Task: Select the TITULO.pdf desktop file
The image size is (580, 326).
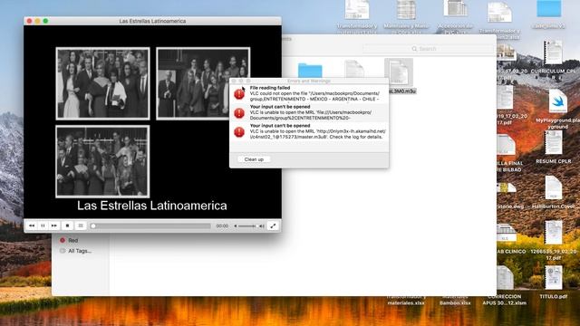Action: point(554,283)
